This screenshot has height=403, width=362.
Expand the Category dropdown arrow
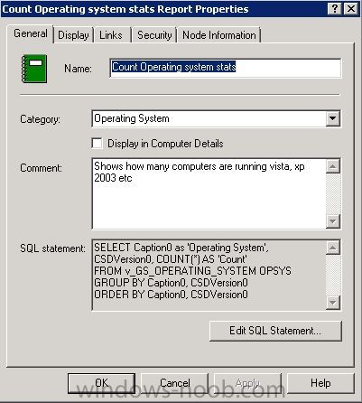333,118
